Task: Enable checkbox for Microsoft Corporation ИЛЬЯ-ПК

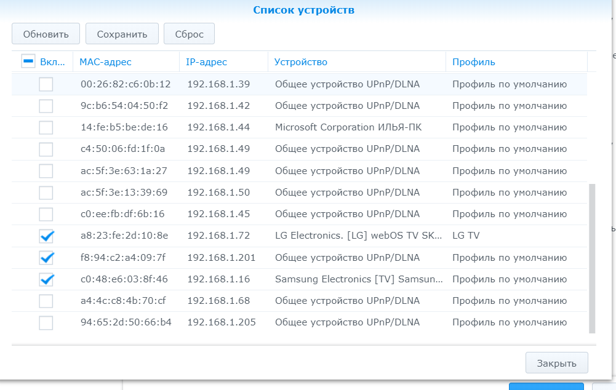Action: [46, 127]
